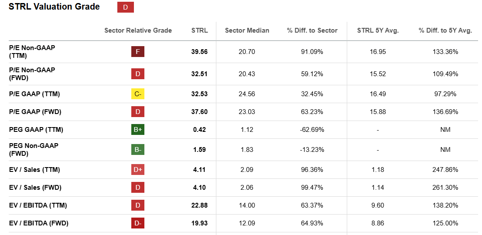Open the P/E Non-GAAP (TTM) metric row label
This screenshot has height=235, width=482.
(x=32, y=52)
